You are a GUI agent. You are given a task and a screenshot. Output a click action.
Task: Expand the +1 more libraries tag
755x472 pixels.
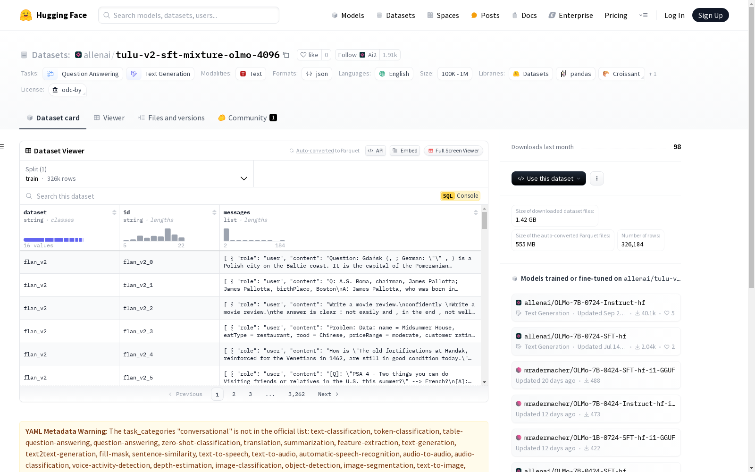click(653, 74)
